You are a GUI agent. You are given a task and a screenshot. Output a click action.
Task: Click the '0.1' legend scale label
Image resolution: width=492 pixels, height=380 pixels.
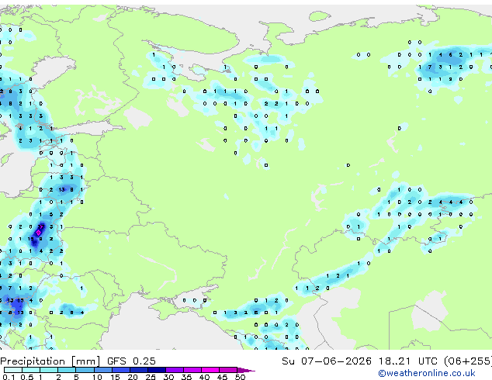[x=9, y=377]
